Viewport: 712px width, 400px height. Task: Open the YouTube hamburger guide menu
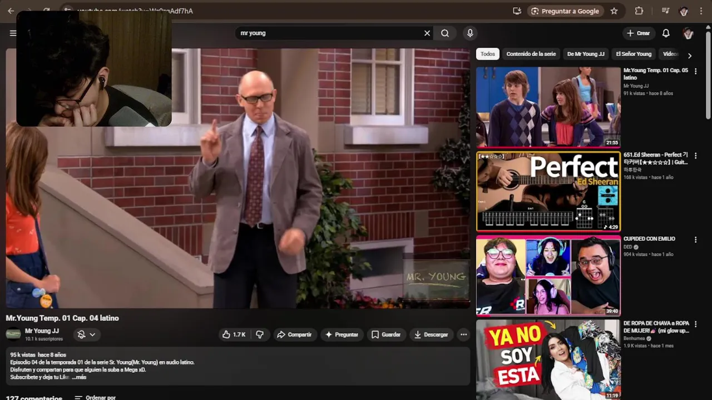tap(13, 33)
